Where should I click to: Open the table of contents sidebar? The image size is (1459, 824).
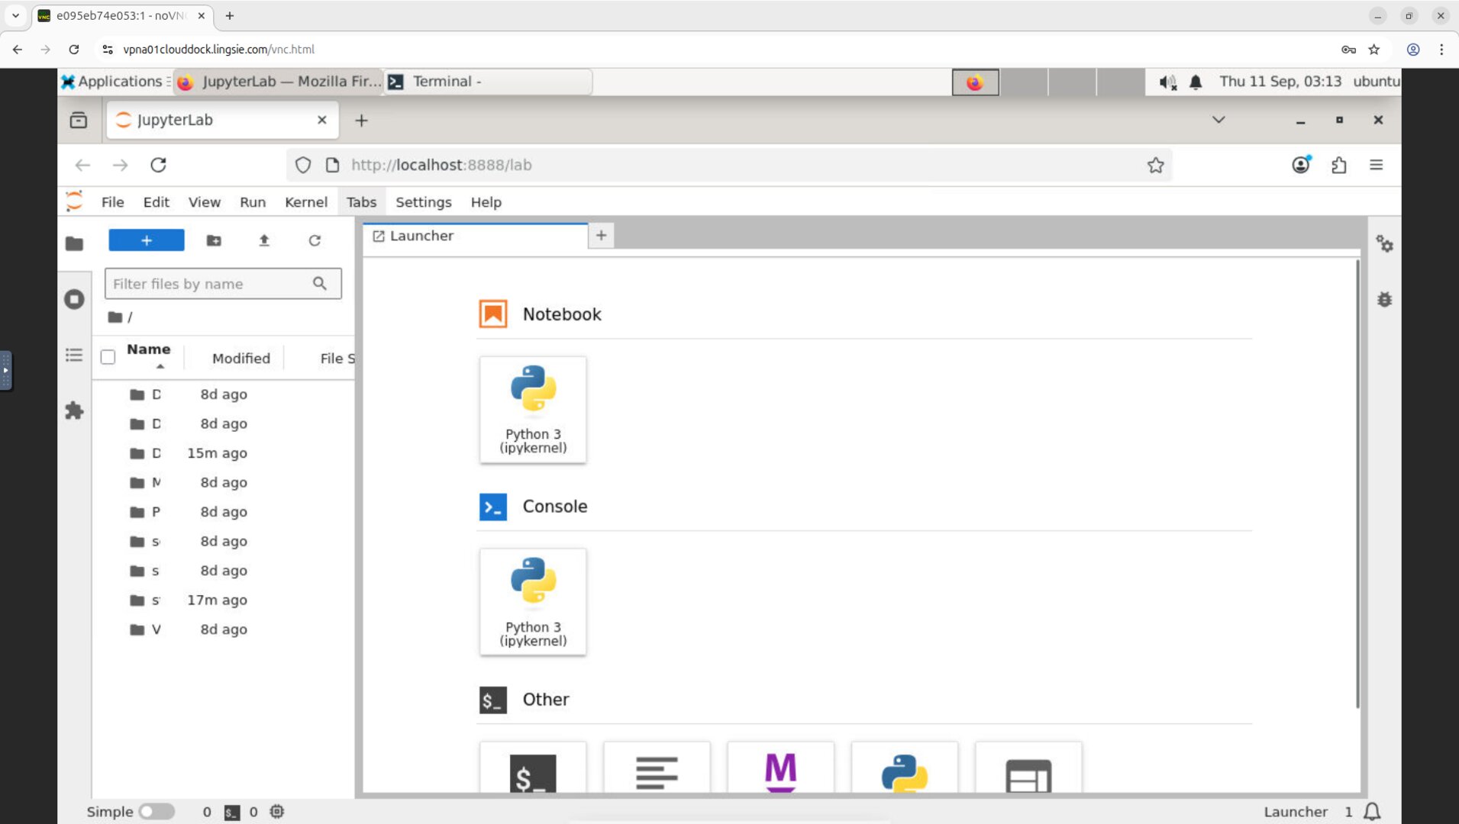pyautogui.click(x=74, y=355)
